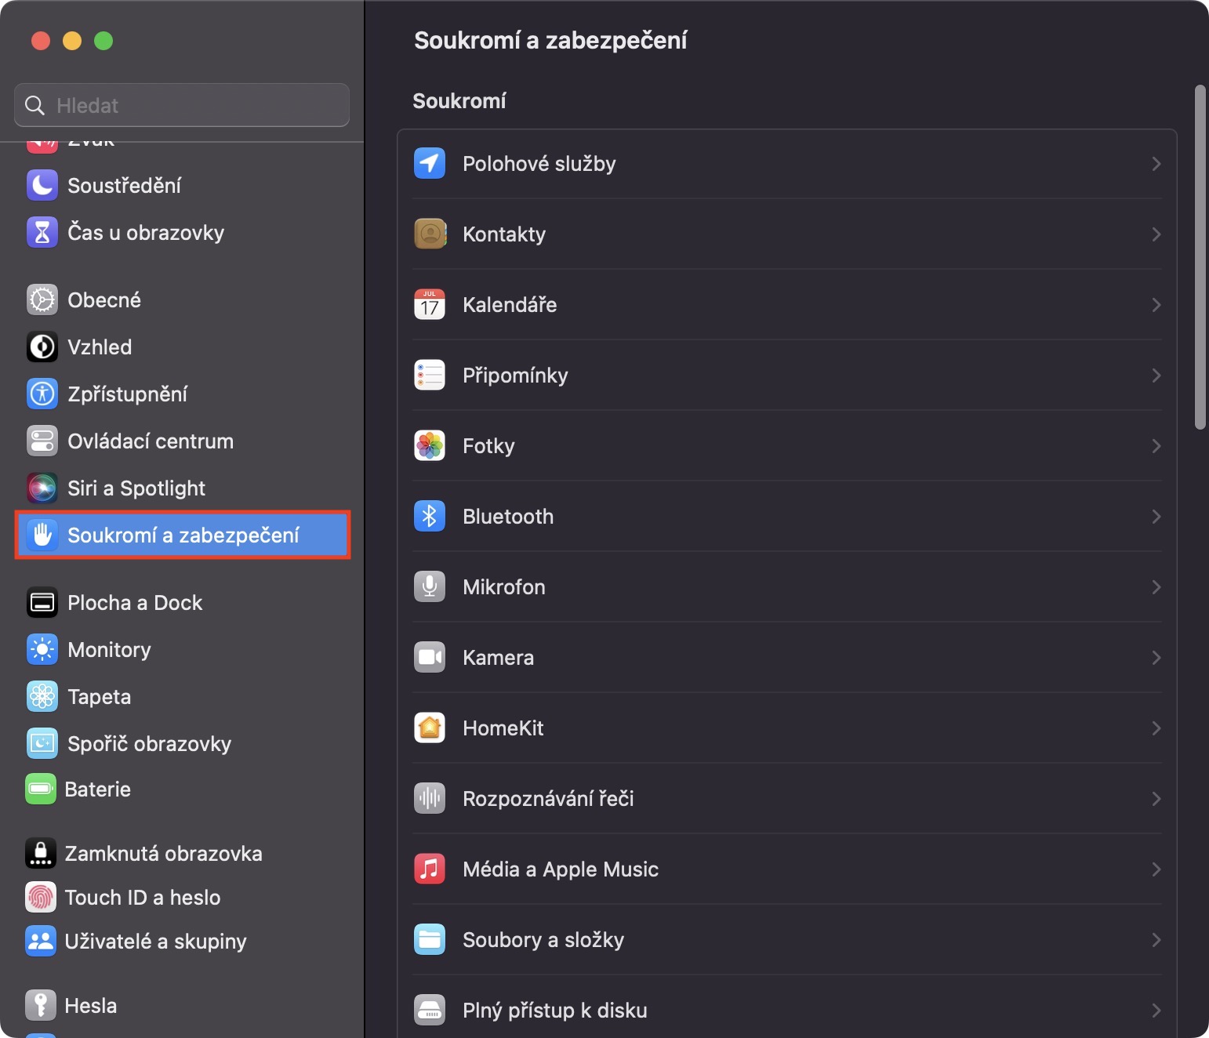This screenshot has width=1209, height=1038.
Task: Click the Touch ID fingerprint icon
Action: pos(41,897)
